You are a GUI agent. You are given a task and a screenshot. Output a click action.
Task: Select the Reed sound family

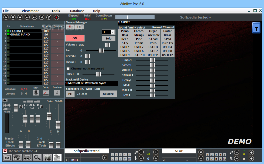pos(125,39)
